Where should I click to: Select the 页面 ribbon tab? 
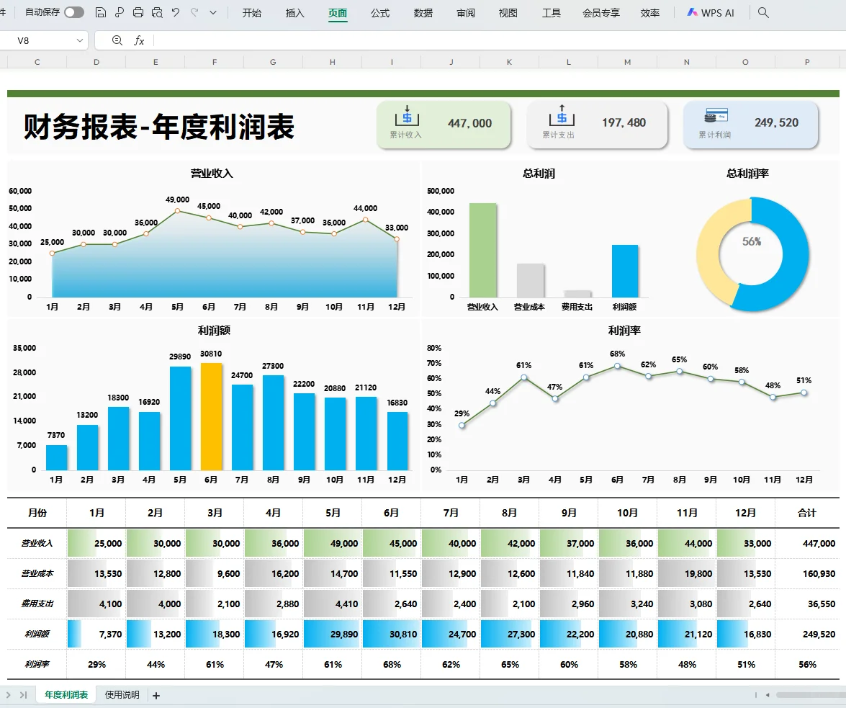pos(338,13)
